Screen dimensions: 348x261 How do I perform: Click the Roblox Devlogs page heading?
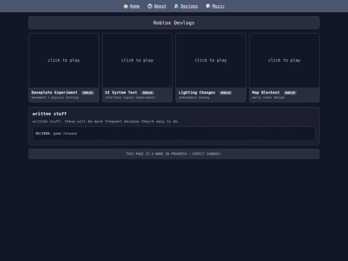click(x=174, y=23)
